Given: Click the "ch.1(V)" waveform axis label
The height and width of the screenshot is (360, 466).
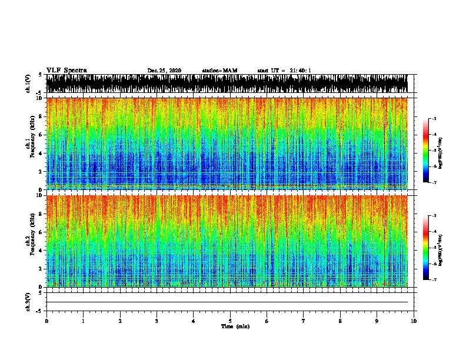Looking at the screenshot, I should [x=28, y=84].
